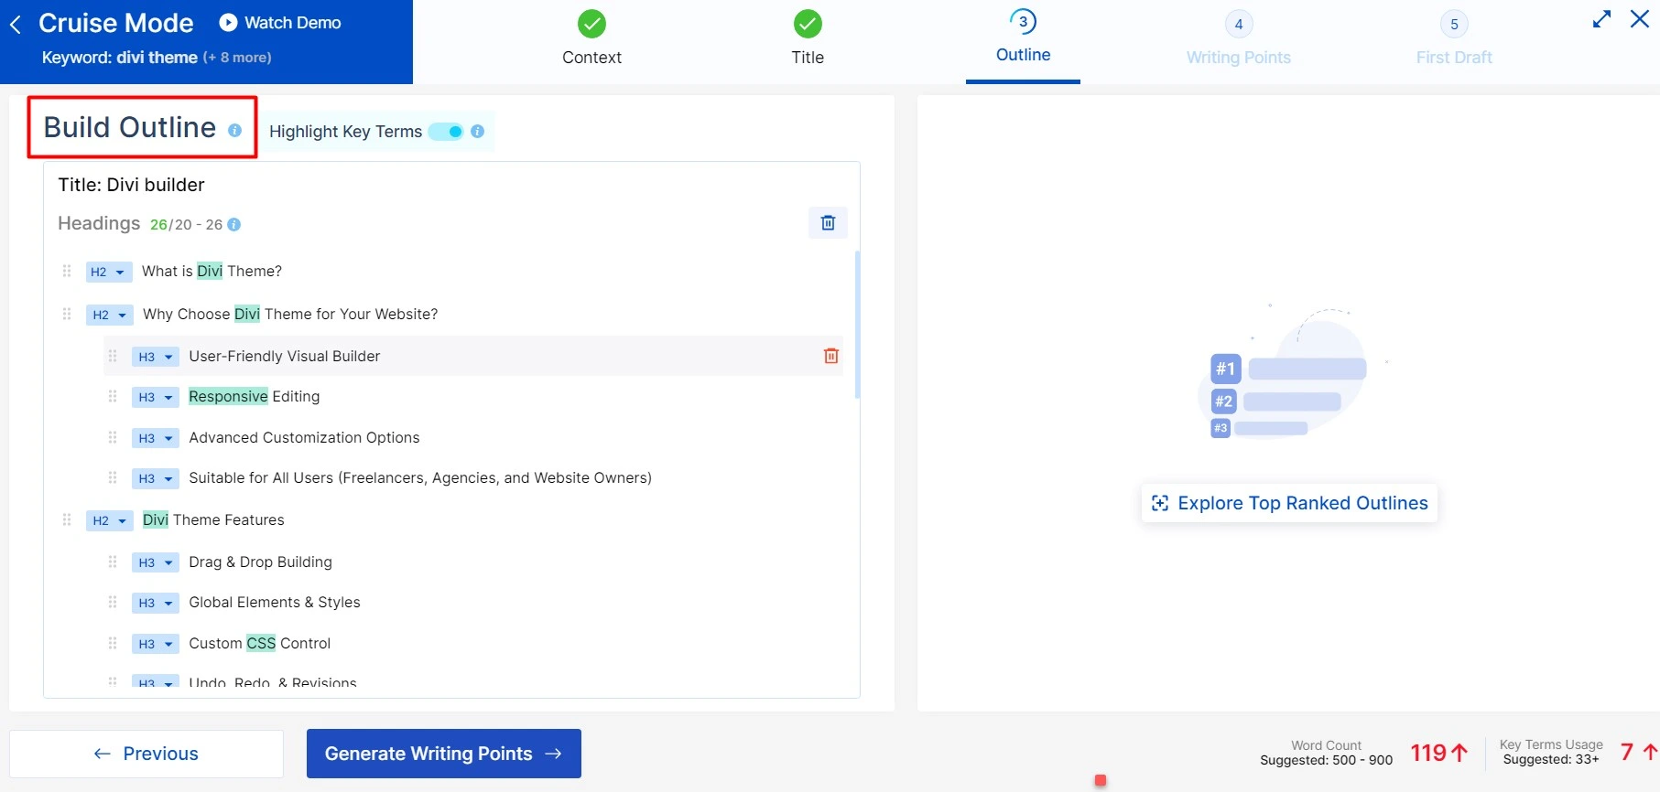Click the outline list vertical scrollbar
This screenshot has height=792, width=1660.
point(857,325)
